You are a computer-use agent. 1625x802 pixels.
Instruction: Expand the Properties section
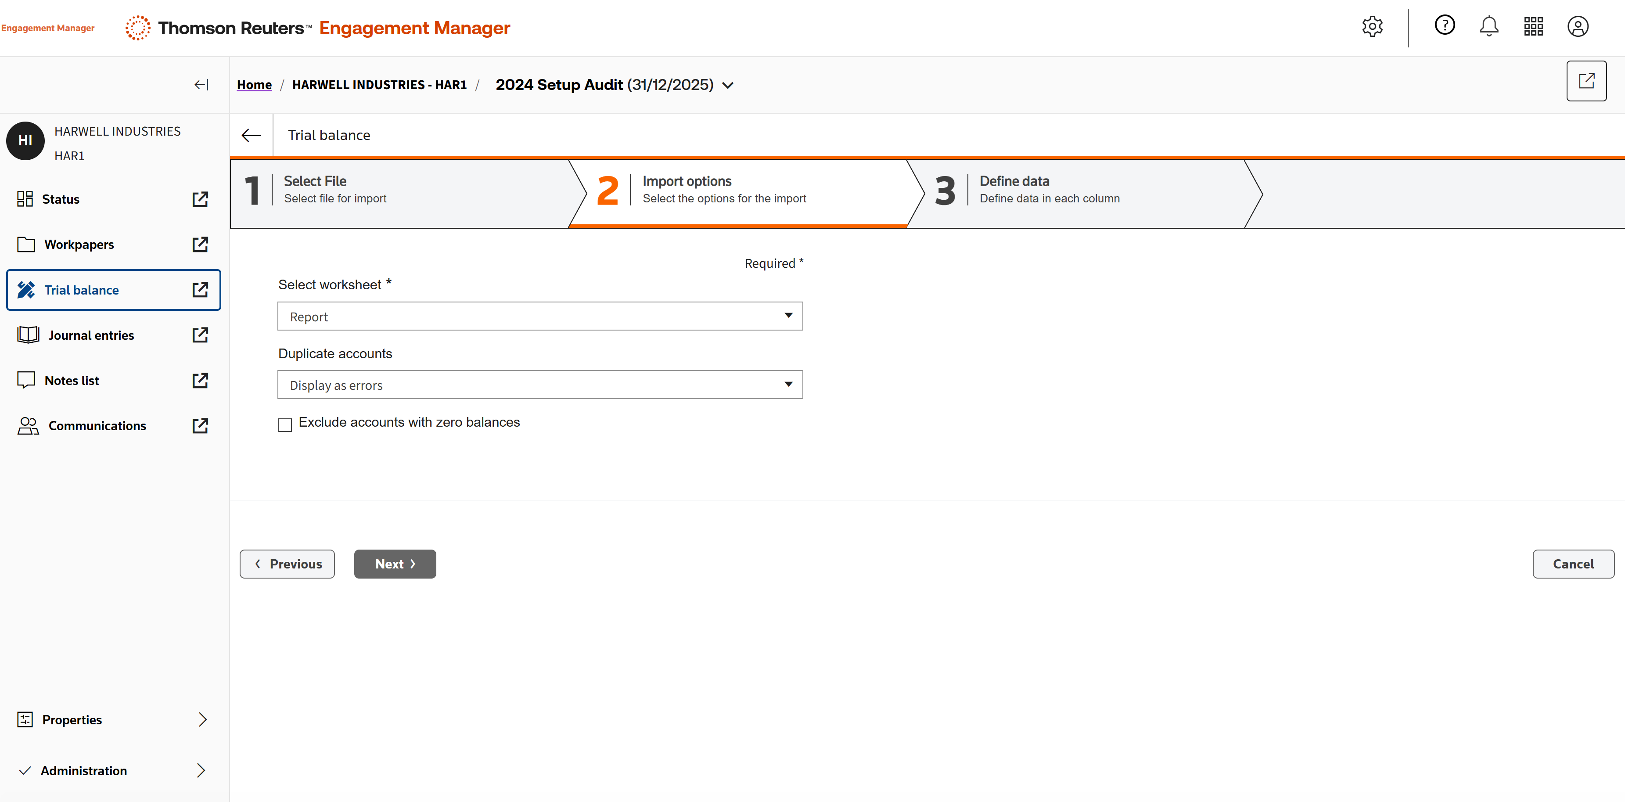point(202,719)
